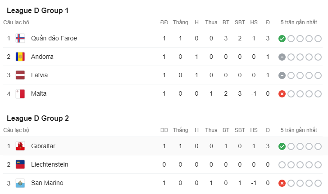Click the Andorra flag icon
Screen dimensions: 328x194
20,57
